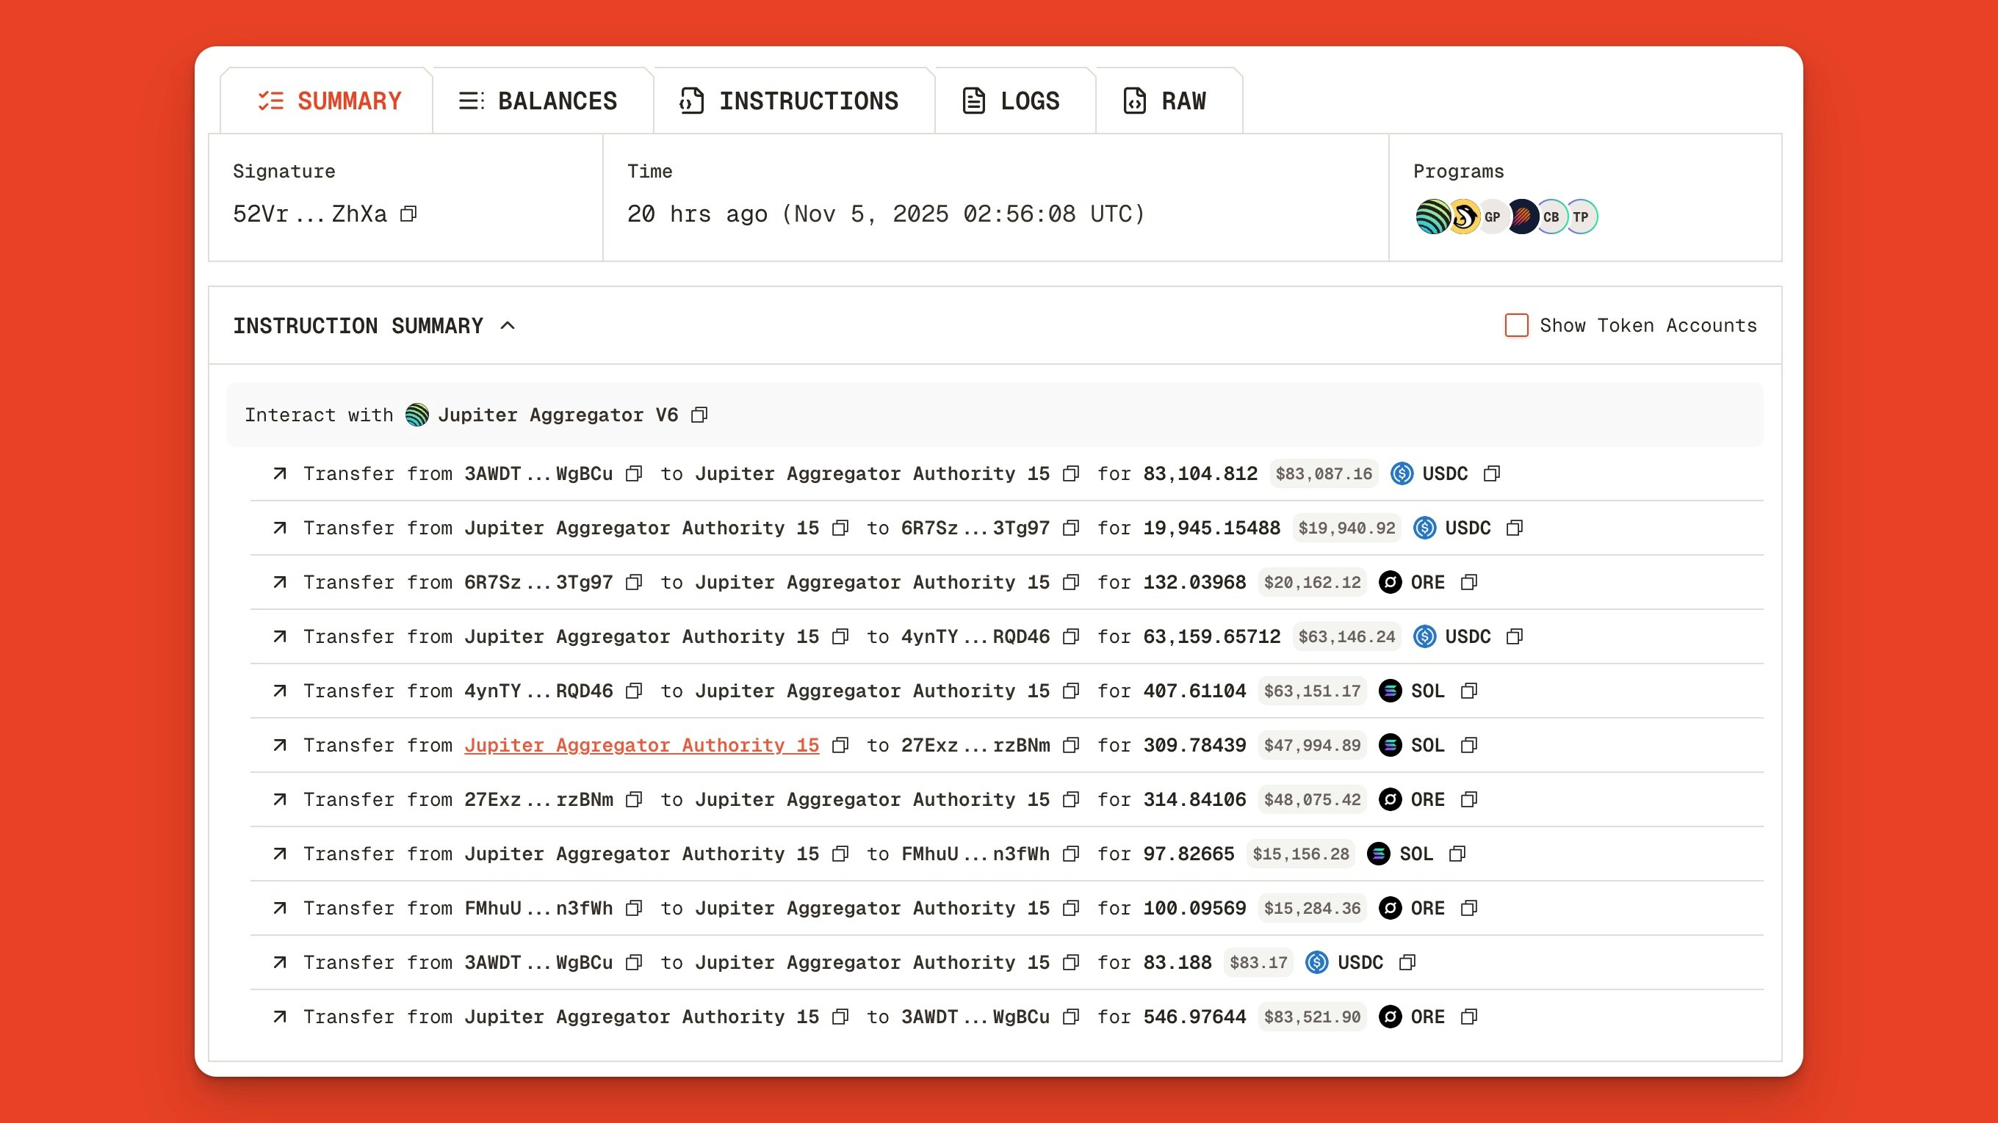Copy the transaction signature 52Vr...ZhXa
This screenshot has width=1998, height=1123.
coord(408,214)
